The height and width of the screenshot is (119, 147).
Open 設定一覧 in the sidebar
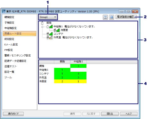(x=9, y=72)
